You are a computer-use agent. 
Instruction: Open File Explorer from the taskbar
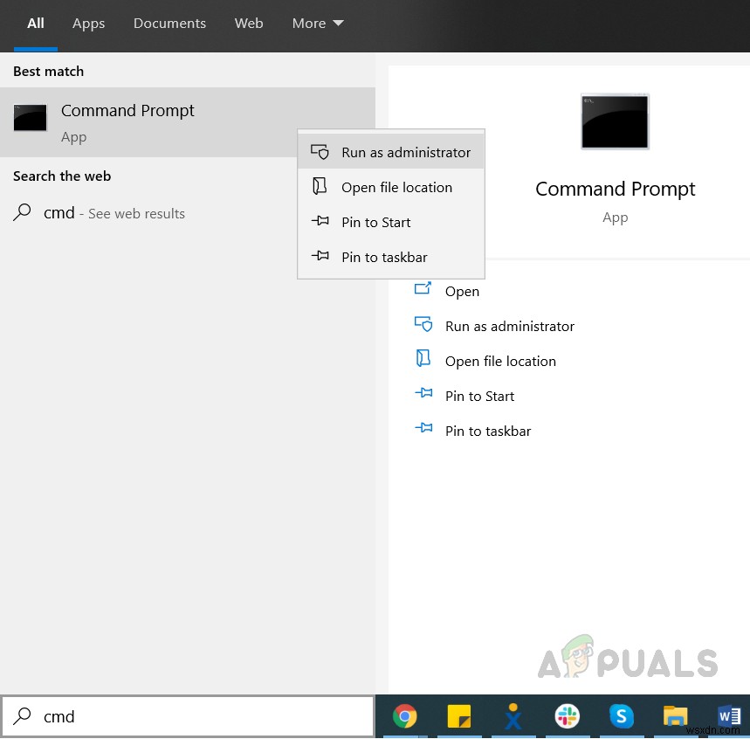[x=676, y=716]
